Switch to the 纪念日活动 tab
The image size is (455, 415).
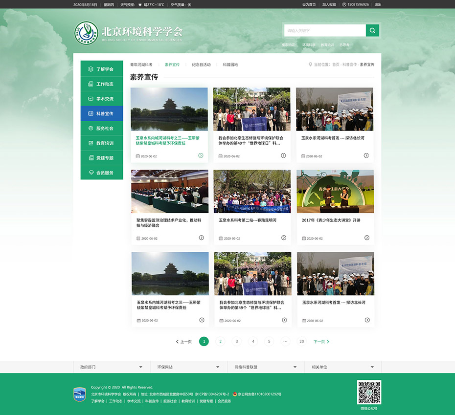201,65
